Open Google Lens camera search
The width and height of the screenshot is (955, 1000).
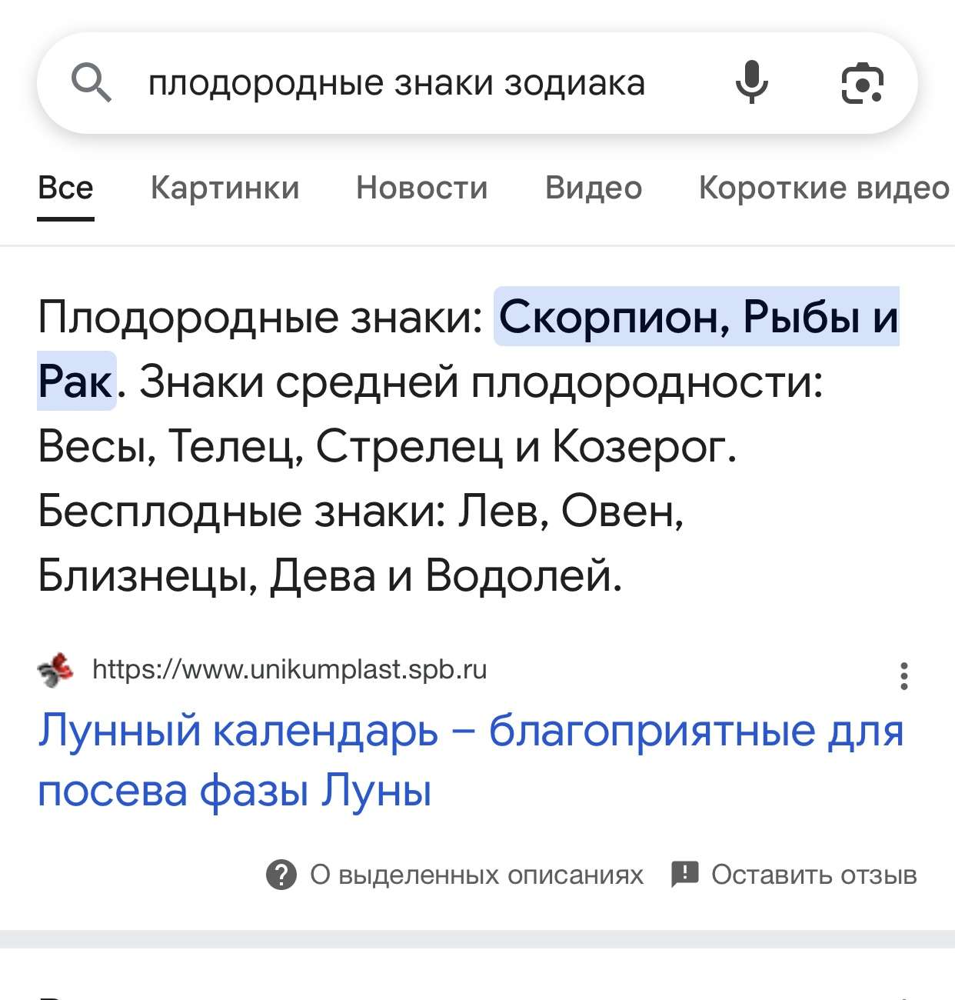(x=863, y=83)
